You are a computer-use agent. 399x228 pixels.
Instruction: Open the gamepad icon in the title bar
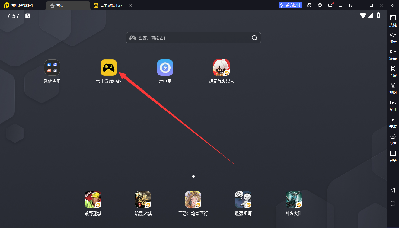[309, 5]
